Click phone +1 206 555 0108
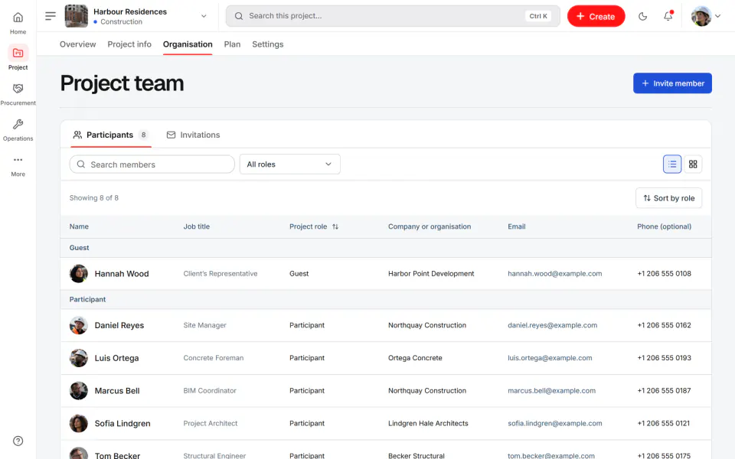 point(664,274)
